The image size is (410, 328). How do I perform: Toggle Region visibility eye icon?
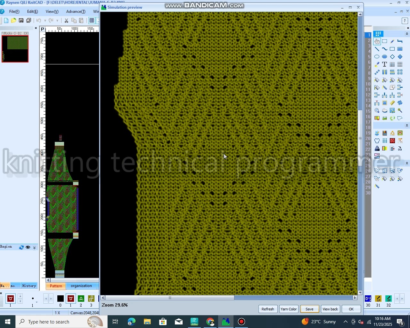pos(28,247)
